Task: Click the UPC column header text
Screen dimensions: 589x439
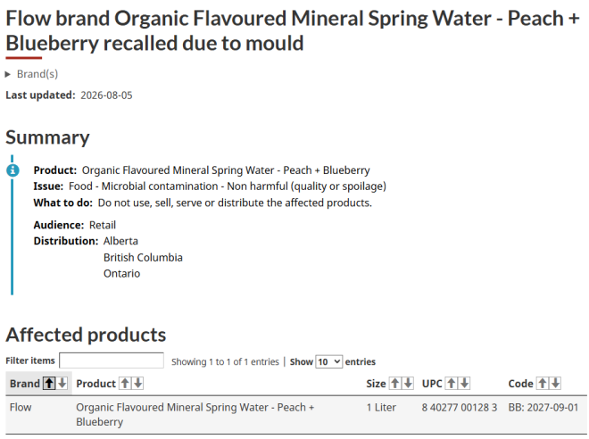Action: pyautogui.click(x=432, y=384)
